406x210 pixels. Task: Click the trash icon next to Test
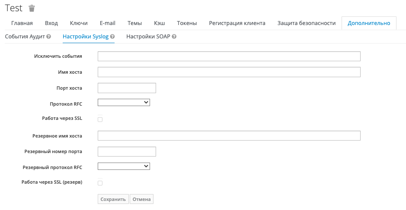(x=32, y=8)
